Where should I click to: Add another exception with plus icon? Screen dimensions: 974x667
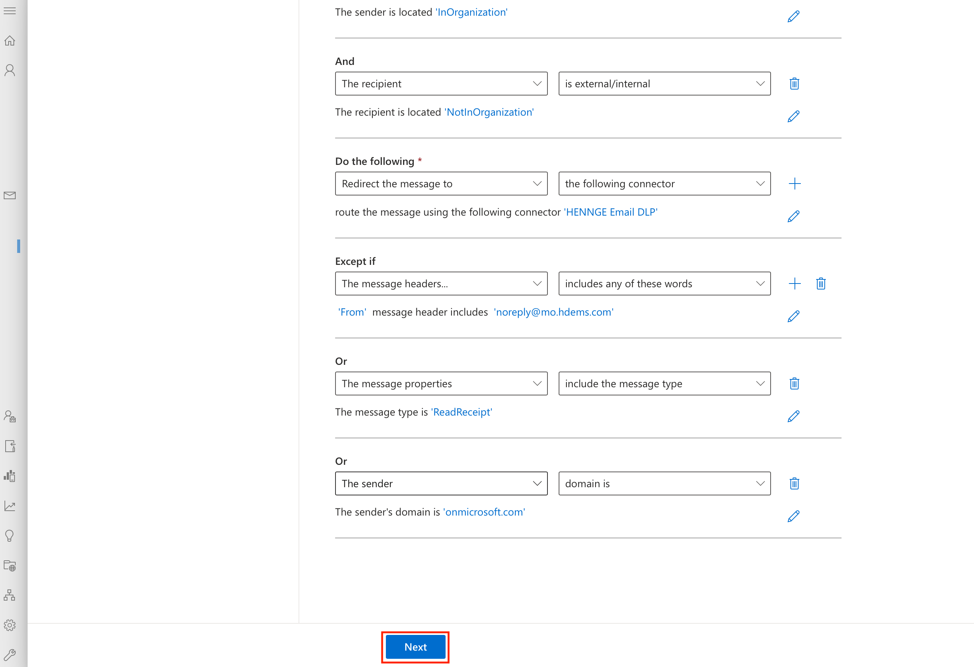click(794, 284)
